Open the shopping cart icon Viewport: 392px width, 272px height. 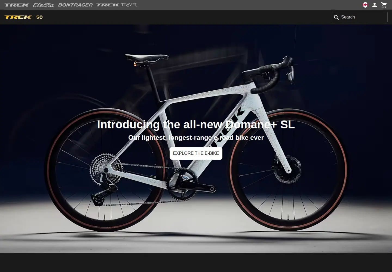384,5
